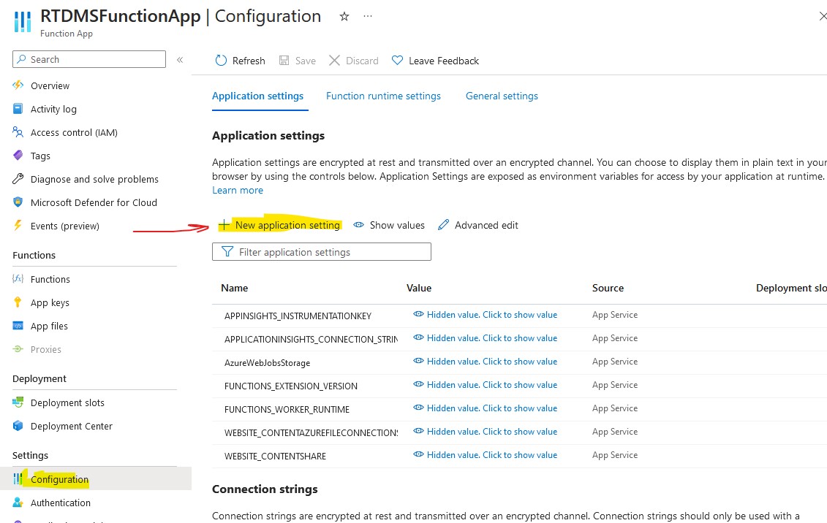This screenshot has width=827, height=523.
Task: Click the Refresh icon
Action: pos(221,61)
